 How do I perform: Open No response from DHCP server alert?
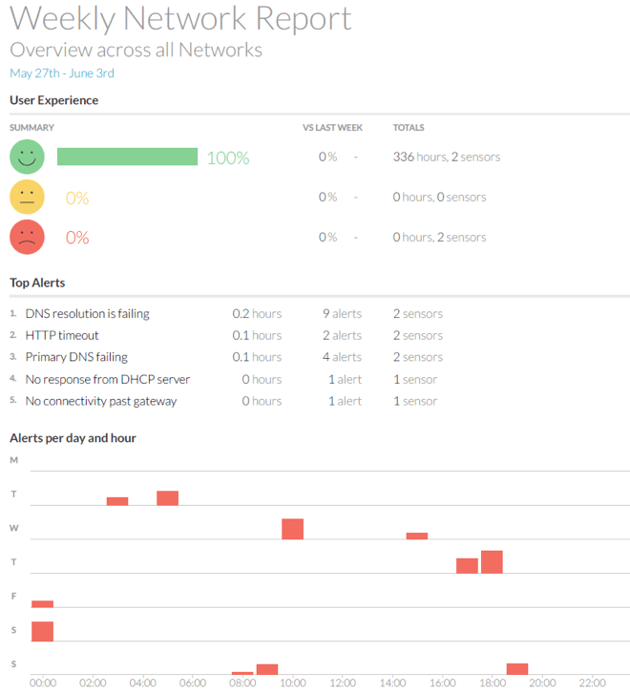[x=107, y=379]
